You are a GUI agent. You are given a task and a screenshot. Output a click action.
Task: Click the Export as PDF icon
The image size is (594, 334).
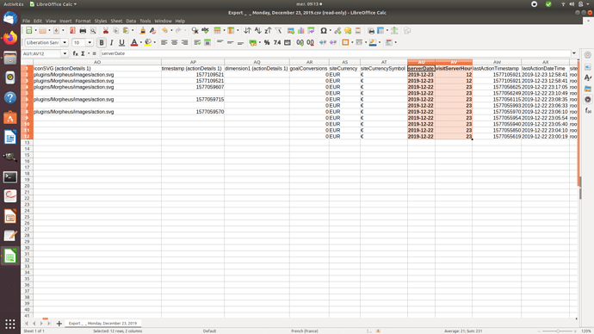pyautogui.click(x=72, y=31)
